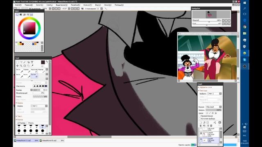Screen dimensions: 262x147
Task: Toggle the Плотн. checkbox
Action: coord(27,123)
